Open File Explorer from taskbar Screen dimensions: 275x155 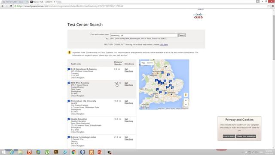tap(21, 152)
